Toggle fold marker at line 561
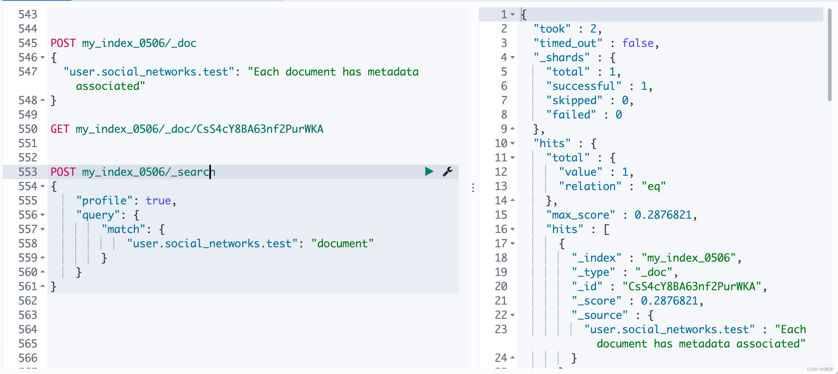The height and width of the screenshot is (374, 838). [43, 286]
